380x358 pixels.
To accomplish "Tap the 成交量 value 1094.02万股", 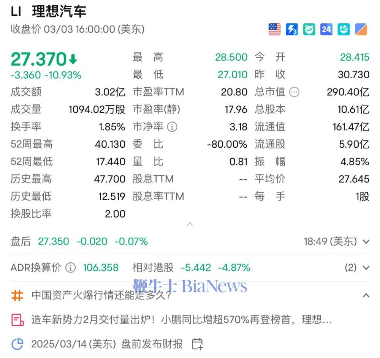I will 97,109.
